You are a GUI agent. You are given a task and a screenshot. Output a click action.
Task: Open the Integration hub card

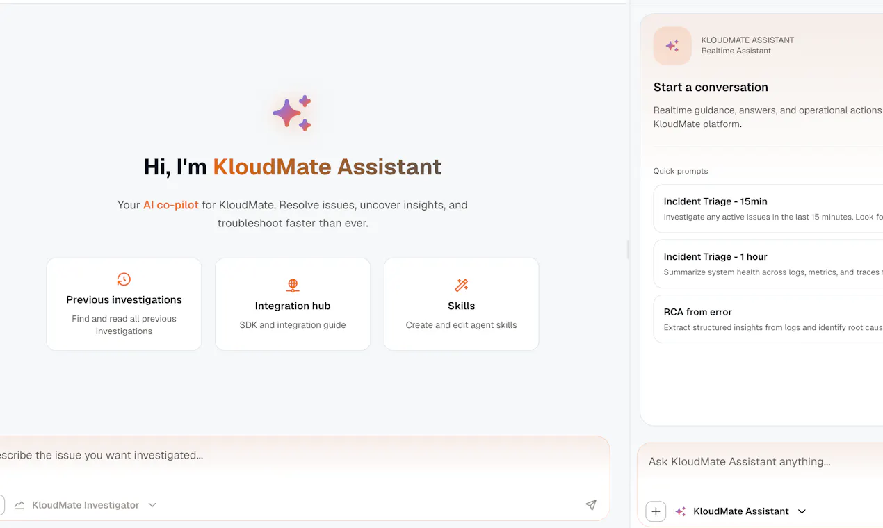[293, 304]
